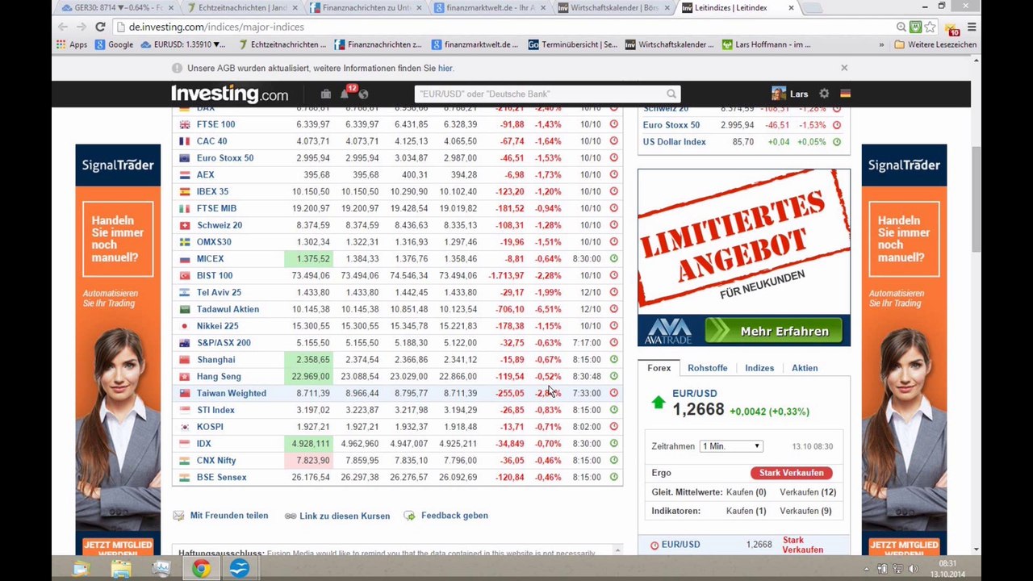Click the German flag language icon

[x=845, y=94]
